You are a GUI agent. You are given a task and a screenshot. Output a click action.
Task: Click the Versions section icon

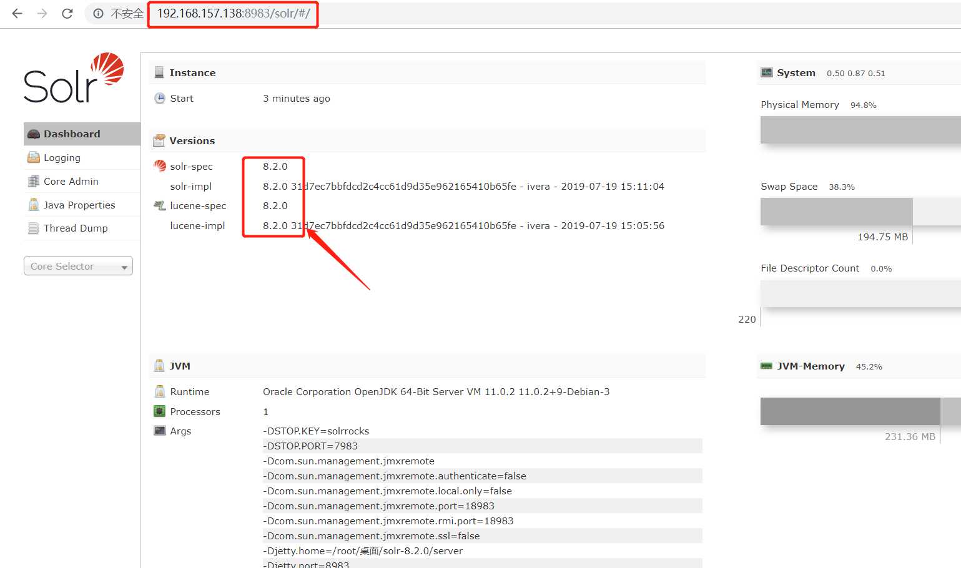159,140
